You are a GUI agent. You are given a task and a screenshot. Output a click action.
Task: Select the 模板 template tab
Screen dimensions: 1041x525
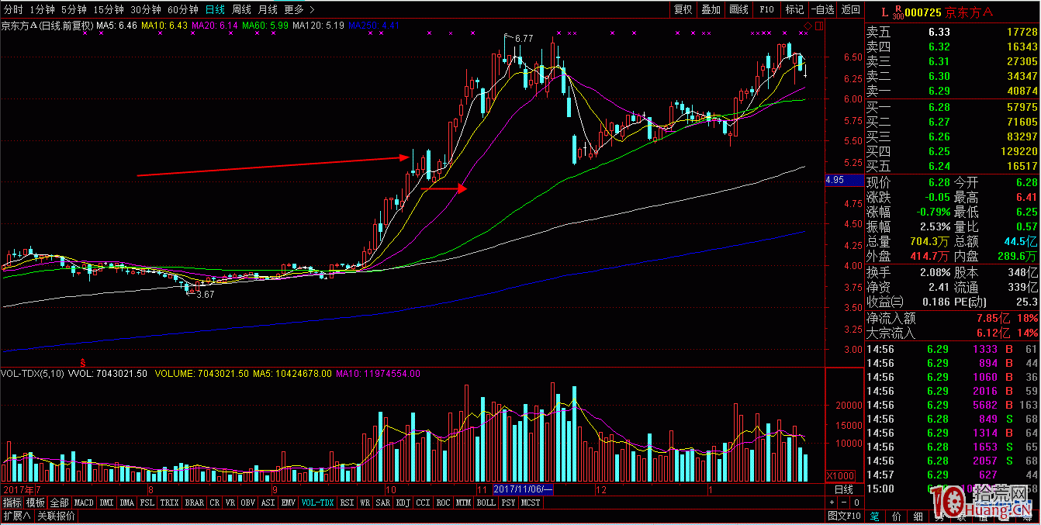36,503
